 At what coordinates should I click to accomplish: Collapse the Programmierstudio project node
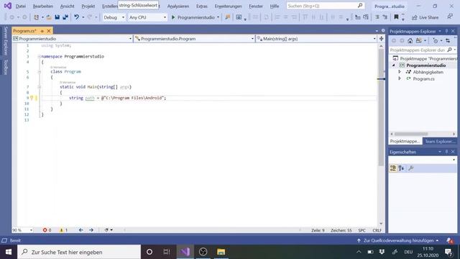click(x=394, y=65)
